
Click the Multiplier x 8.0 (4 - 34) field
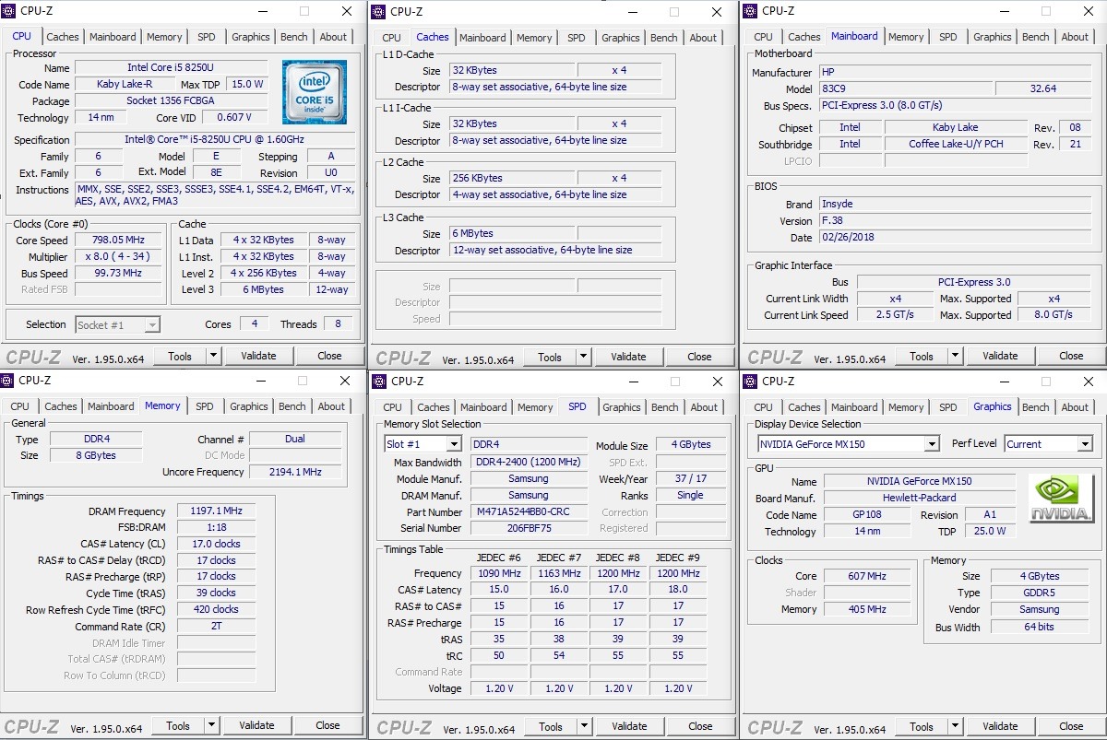(x=117, y=256)
